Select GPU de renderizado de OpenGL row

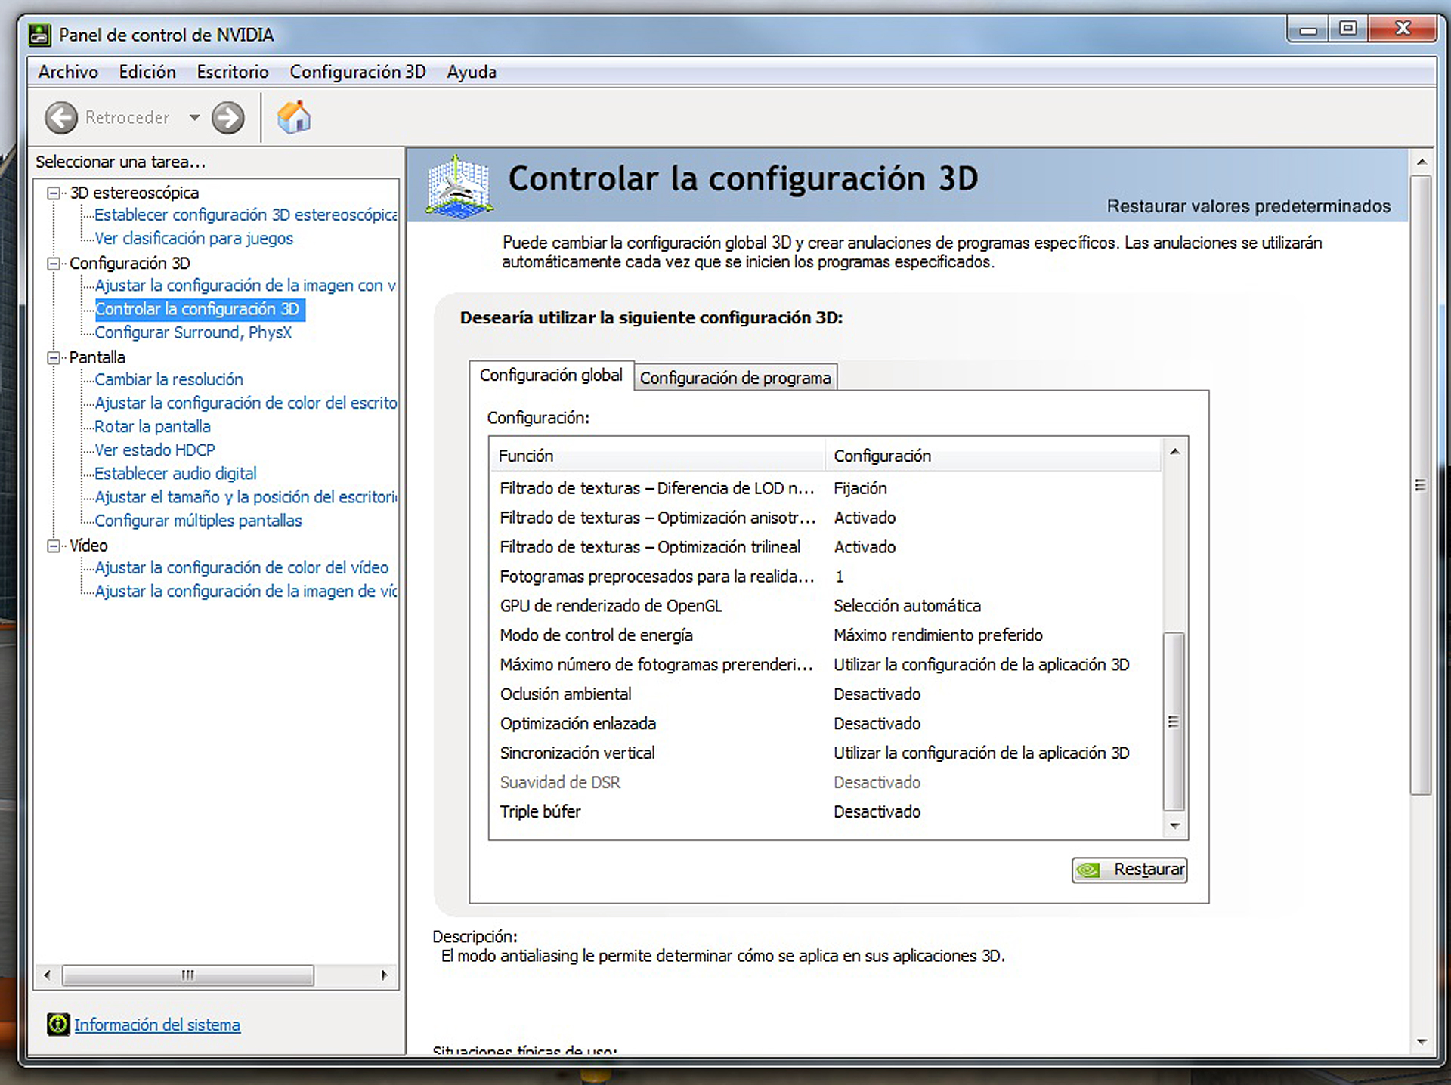[825, 606]
